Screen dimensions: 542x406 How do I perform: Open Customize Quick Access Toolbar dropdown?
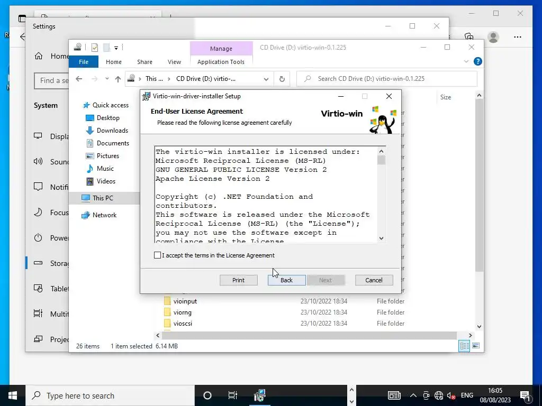point(116,48)
